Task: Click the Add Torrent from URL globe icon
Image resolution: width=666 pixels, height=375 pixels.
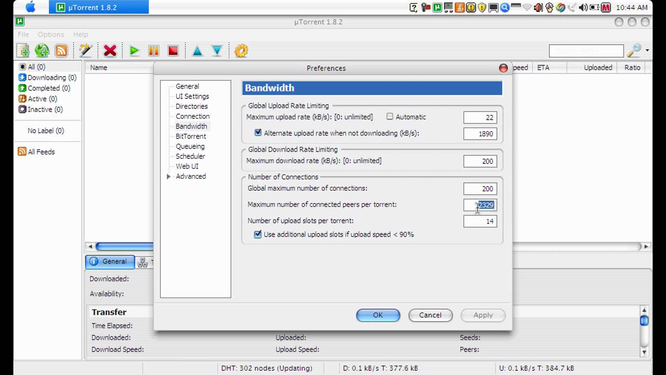Action: (42, 51)
